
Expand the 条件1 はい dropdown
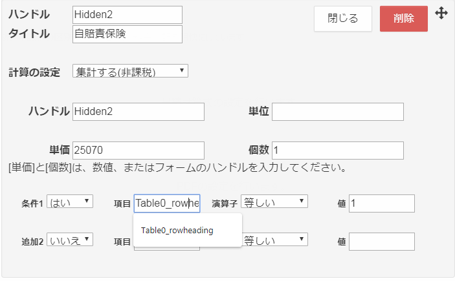(x=71, y=202)
